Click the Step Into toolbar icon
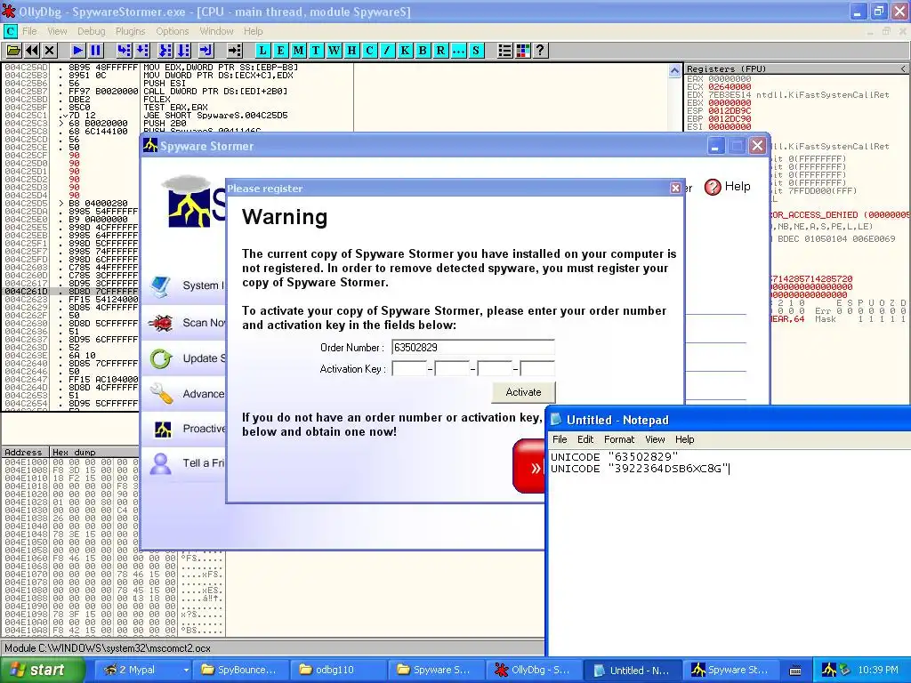911x683 pixels. coord(124,51)
